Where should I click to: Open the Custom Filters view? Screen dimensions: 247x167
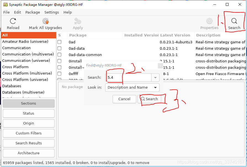pos(29,133)
